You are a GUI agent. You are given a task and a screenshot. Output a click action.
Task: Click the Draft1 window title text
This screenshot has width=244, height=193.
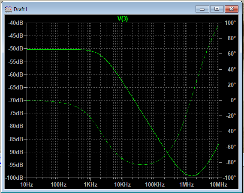[21, 9]
